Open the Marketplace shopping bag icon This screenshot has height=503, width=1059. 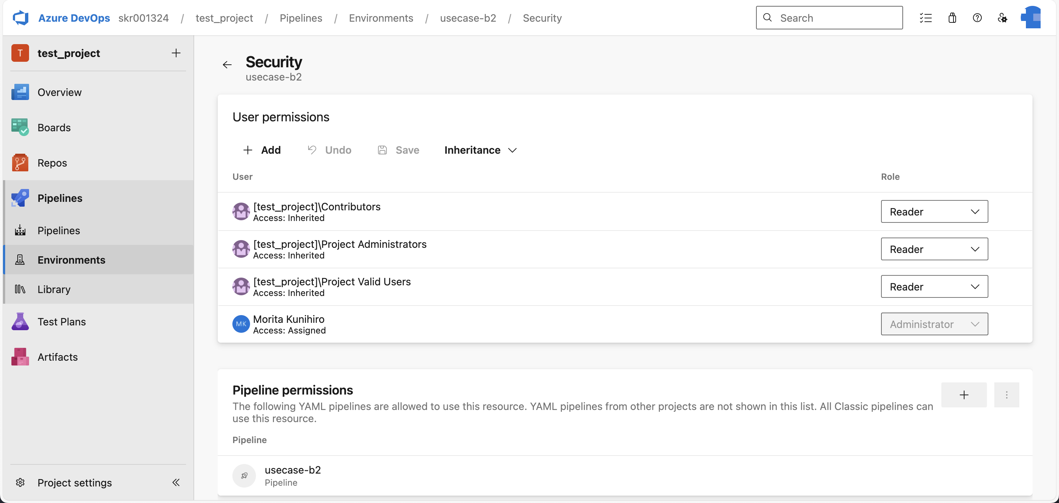tap(952, 18)
